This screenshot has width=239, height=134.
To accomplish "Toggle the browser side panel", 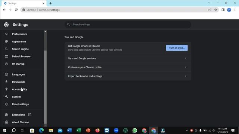I will (x=223, y=10).
